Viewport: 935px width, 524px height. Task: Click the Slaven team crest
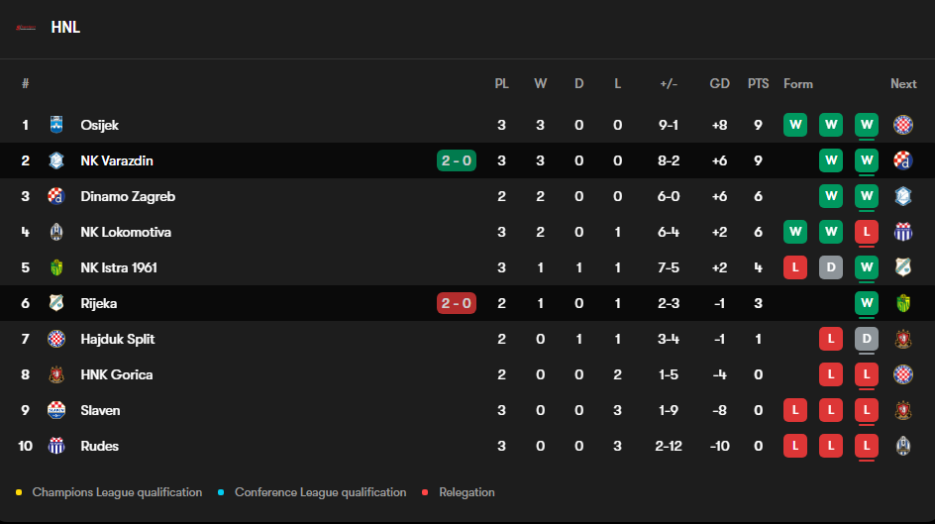[x=56, y=410]
